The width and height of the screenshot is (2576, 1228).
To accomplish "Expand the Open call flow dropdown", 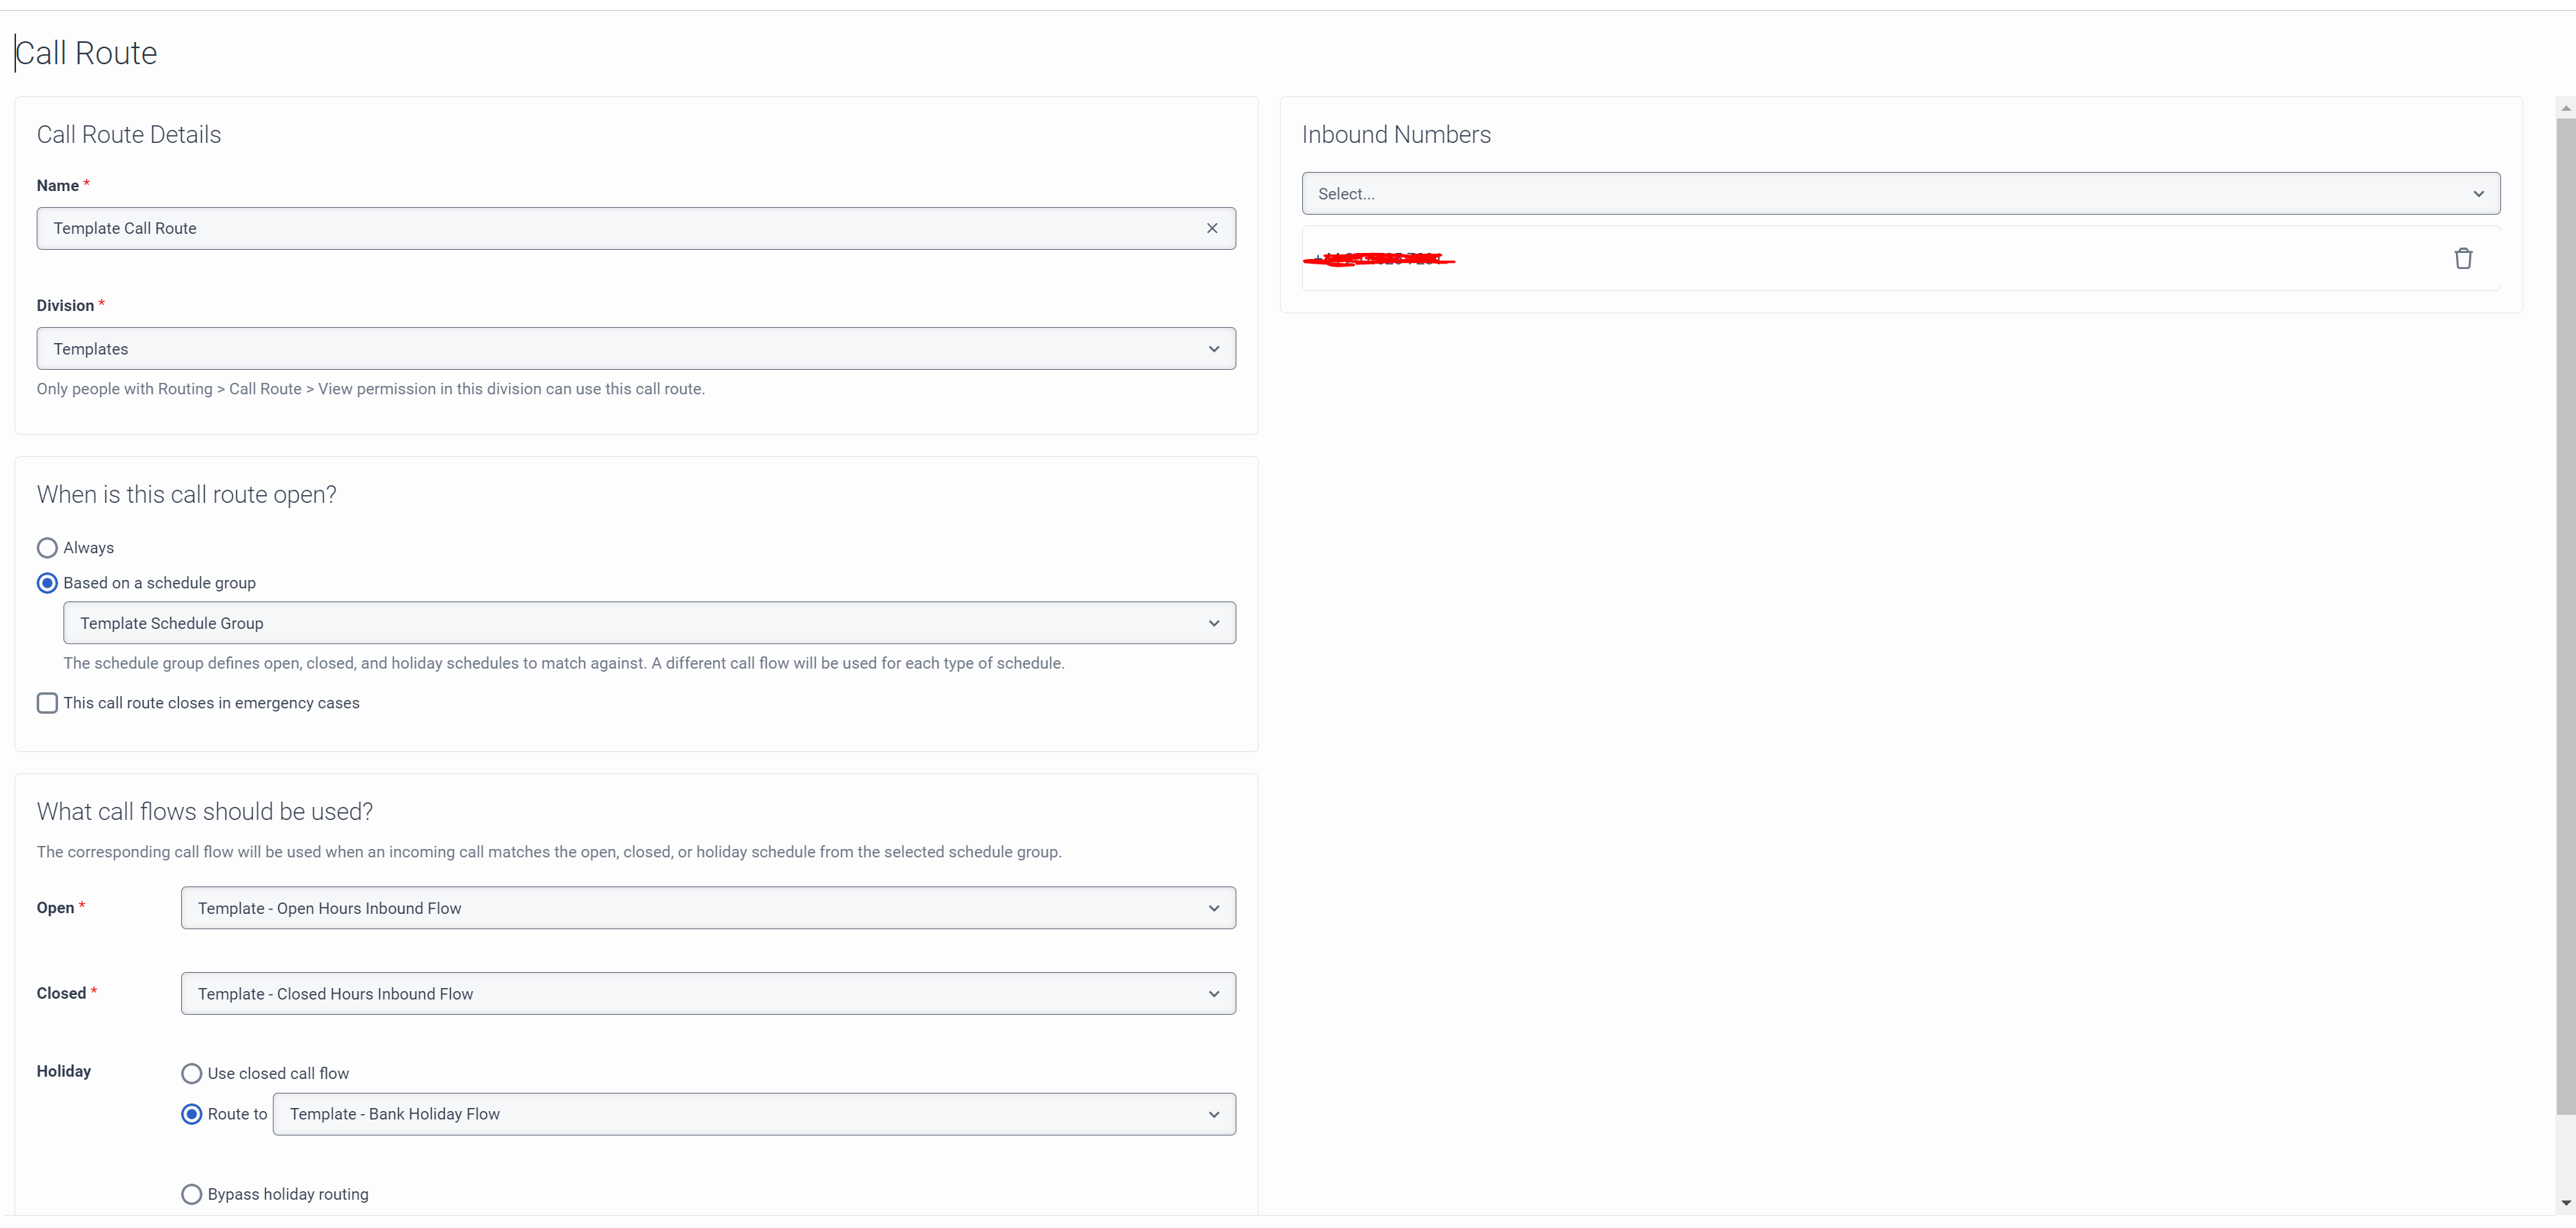I will pos(707,908).
